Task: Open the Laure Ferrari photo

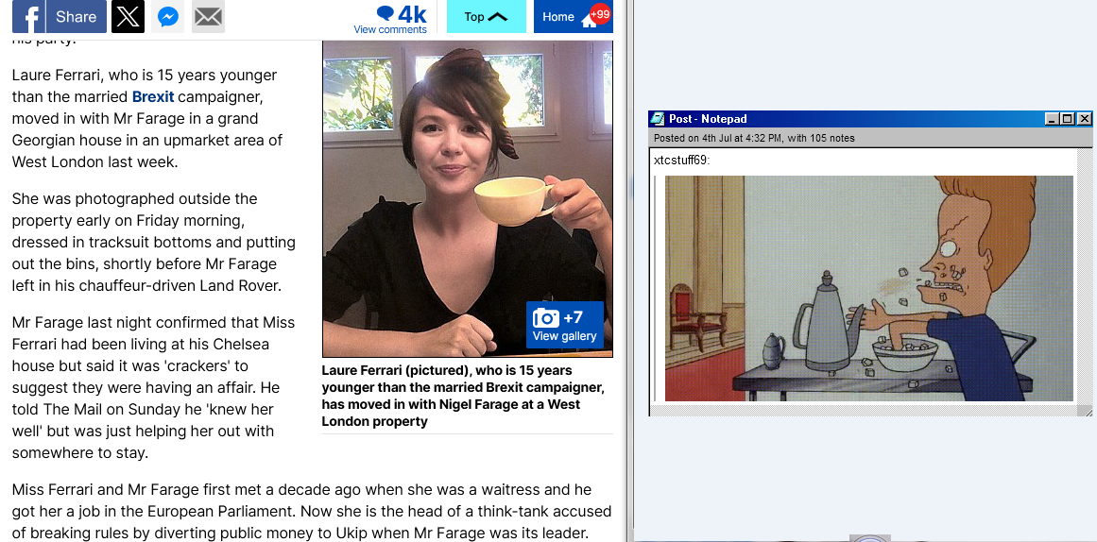Action: 468,198
